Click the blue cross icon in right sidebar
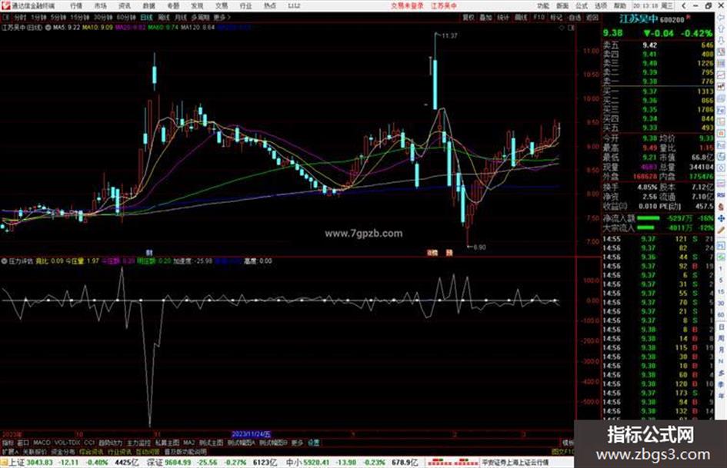 [x=721, y=218]
